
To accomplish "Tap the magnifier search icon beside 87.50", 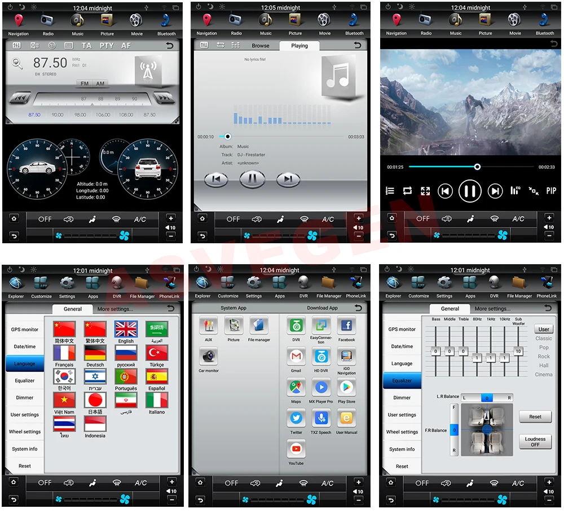I will tap(17, 63).
